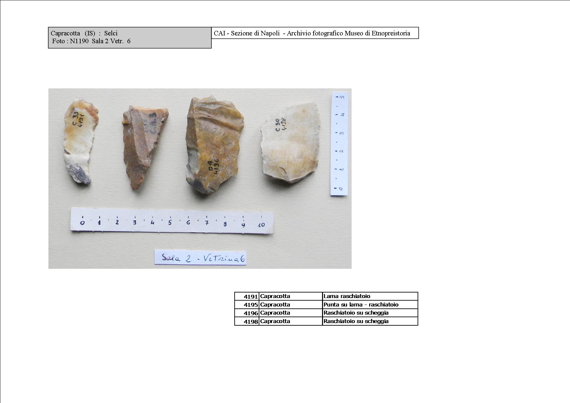This screenshot has height=403, width=570.
Task: Click table cell number 4195
Action: [x=247, y=305]
